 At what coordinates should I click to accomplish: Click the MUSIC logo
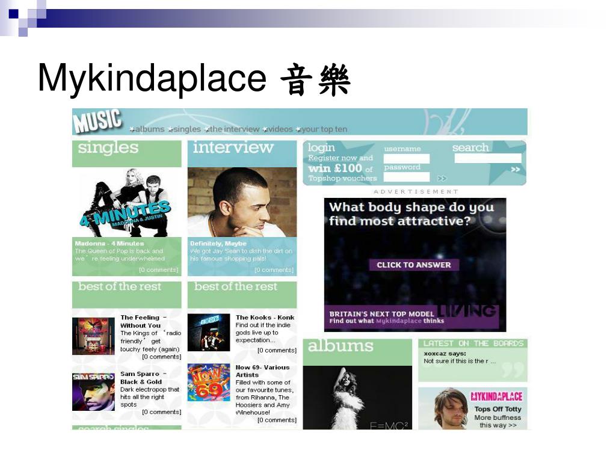coord(98,120)
